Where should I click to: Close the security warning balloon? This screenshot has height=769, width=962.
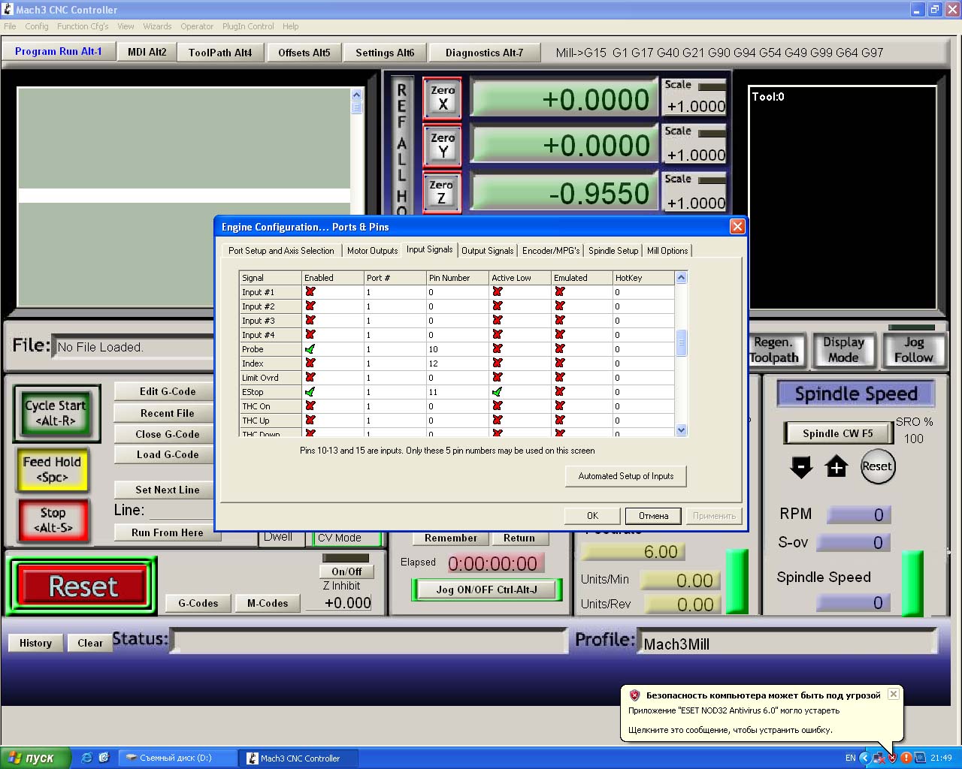point(894,694)
